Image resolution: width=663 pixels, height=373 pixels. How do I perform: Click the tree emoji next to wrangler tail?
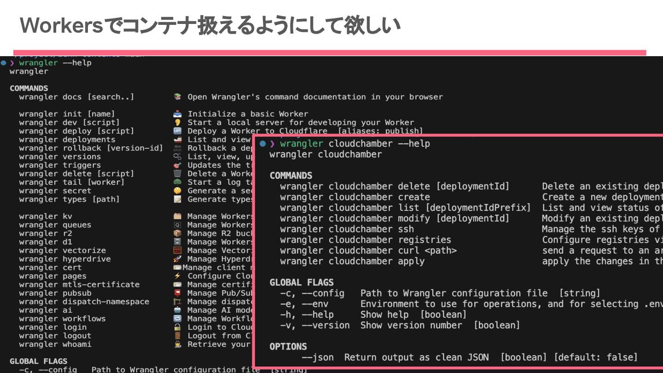click(x=177, y=182)
